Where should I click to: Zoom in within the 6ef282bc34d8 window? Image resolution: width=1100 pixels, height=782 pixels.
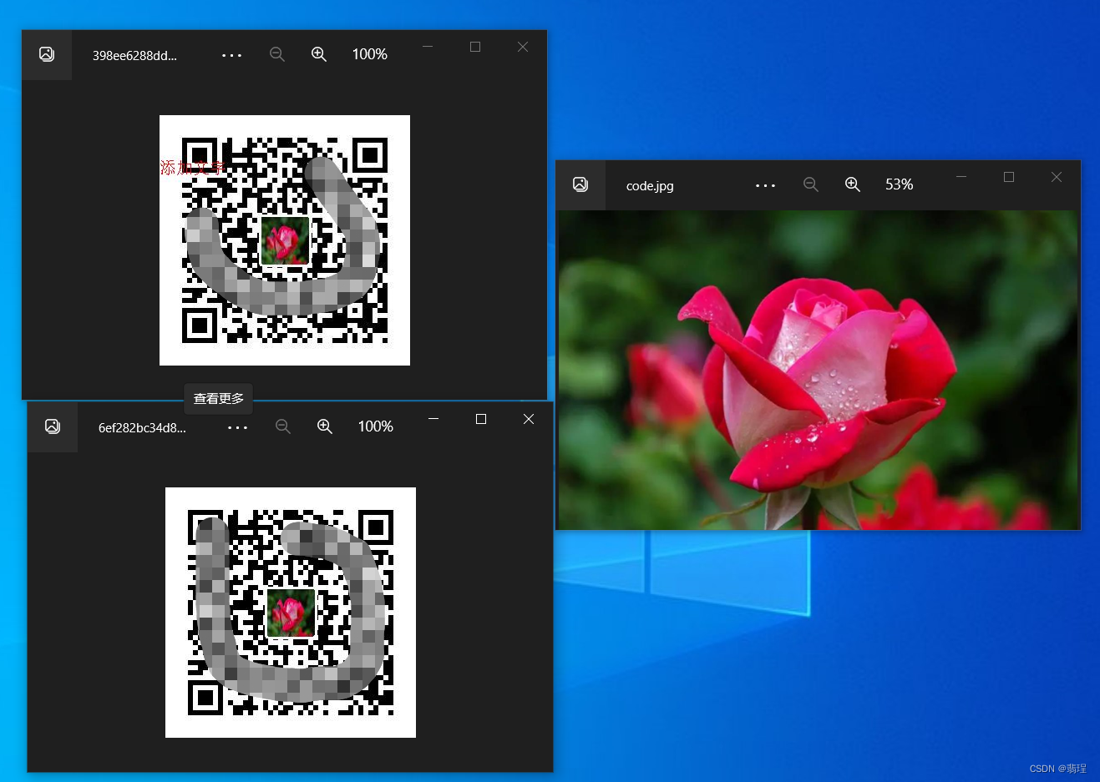coord(325,426)
